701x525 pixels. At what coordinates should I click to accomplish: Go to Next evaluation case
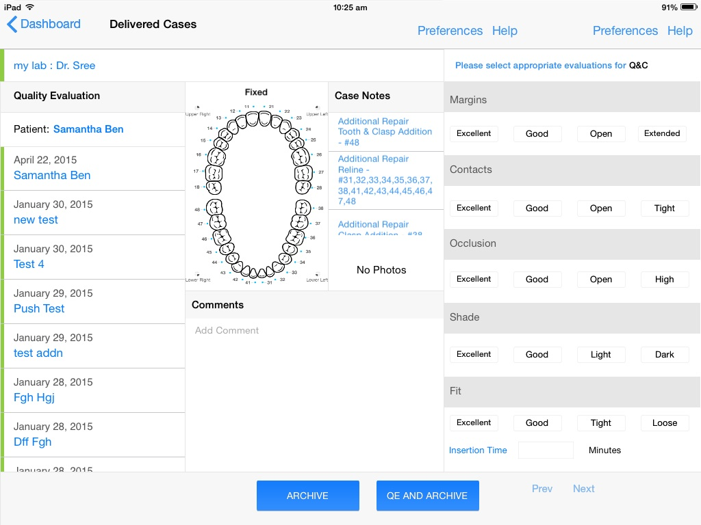click(x=583, y=489)
